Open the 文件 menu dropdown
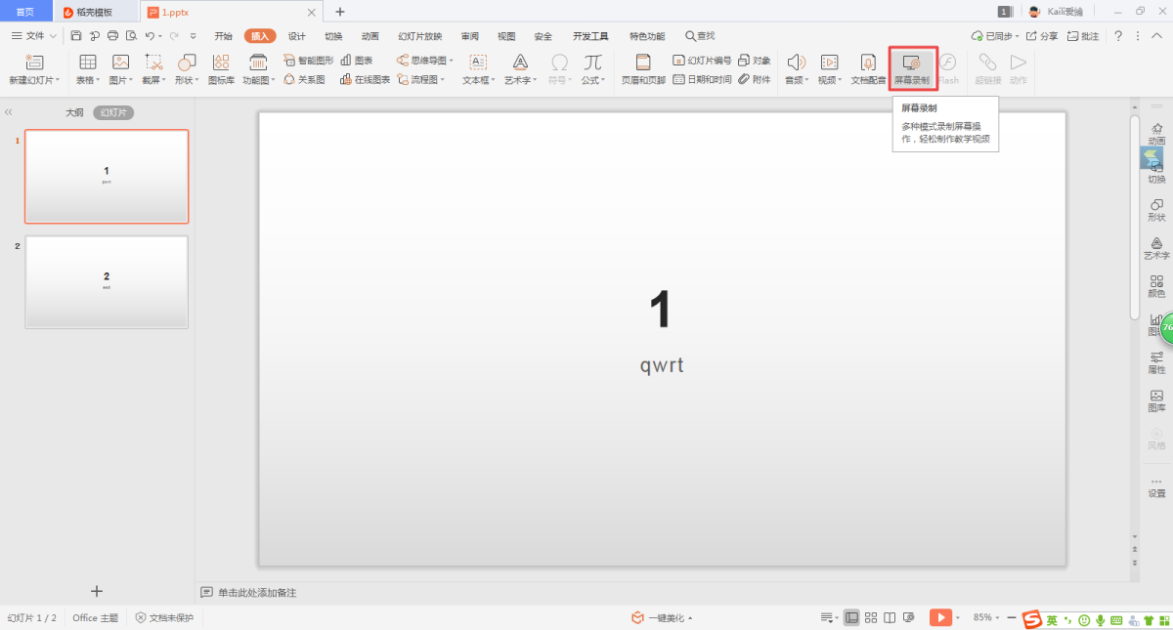Image resolution: width=1173 pixels, height=630 pixels. click(x=33, y=36)
